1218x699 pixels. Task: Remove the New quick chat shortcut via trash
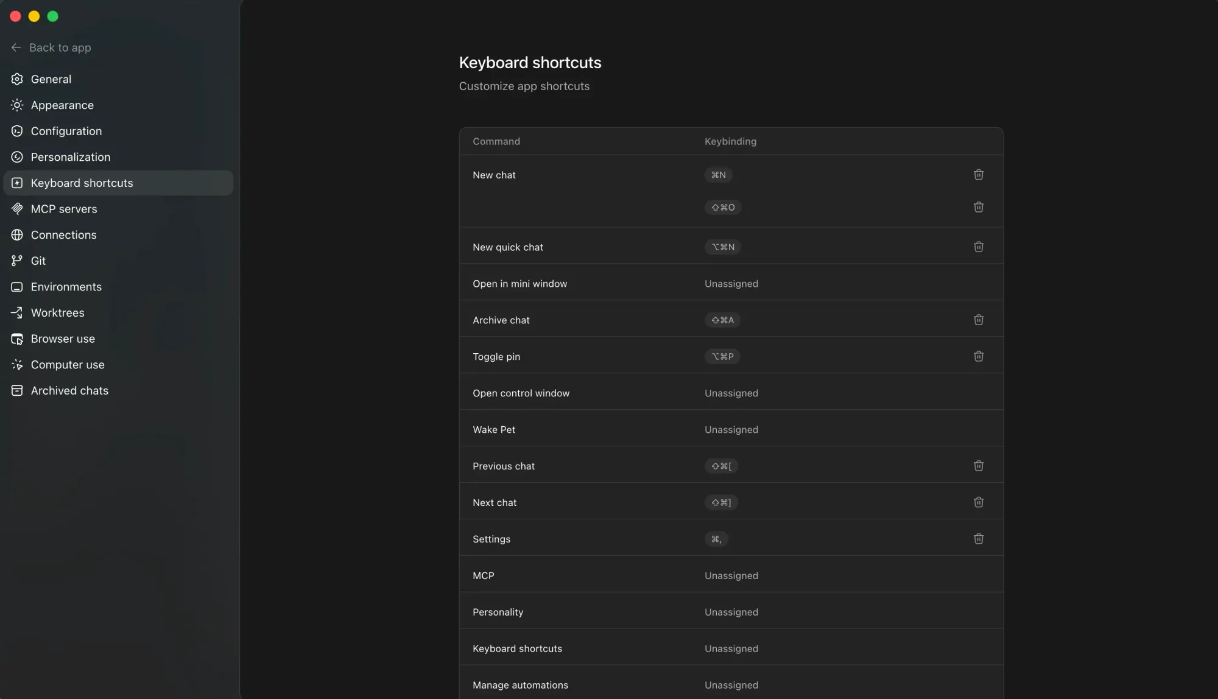979,247
